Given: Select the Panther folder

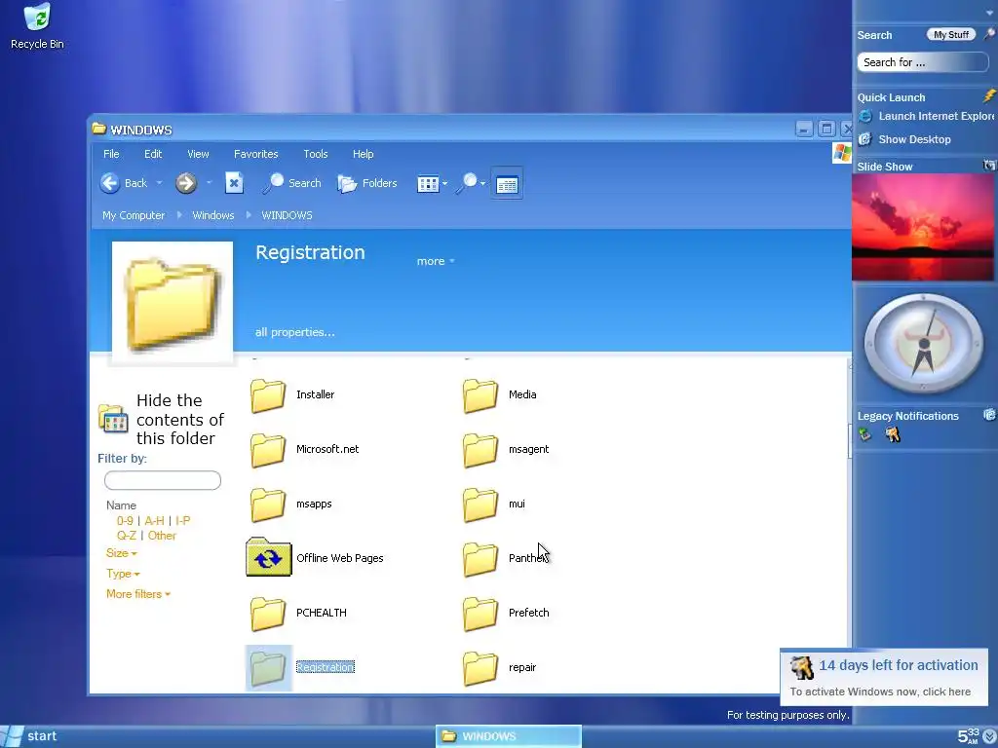Looking at the screenshot, I should coord(506,558).
